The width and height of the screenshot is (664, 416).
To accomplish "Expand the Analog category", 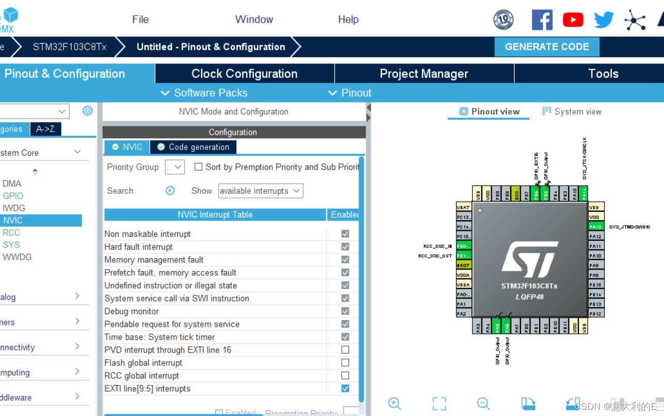I will pos(77,296).
